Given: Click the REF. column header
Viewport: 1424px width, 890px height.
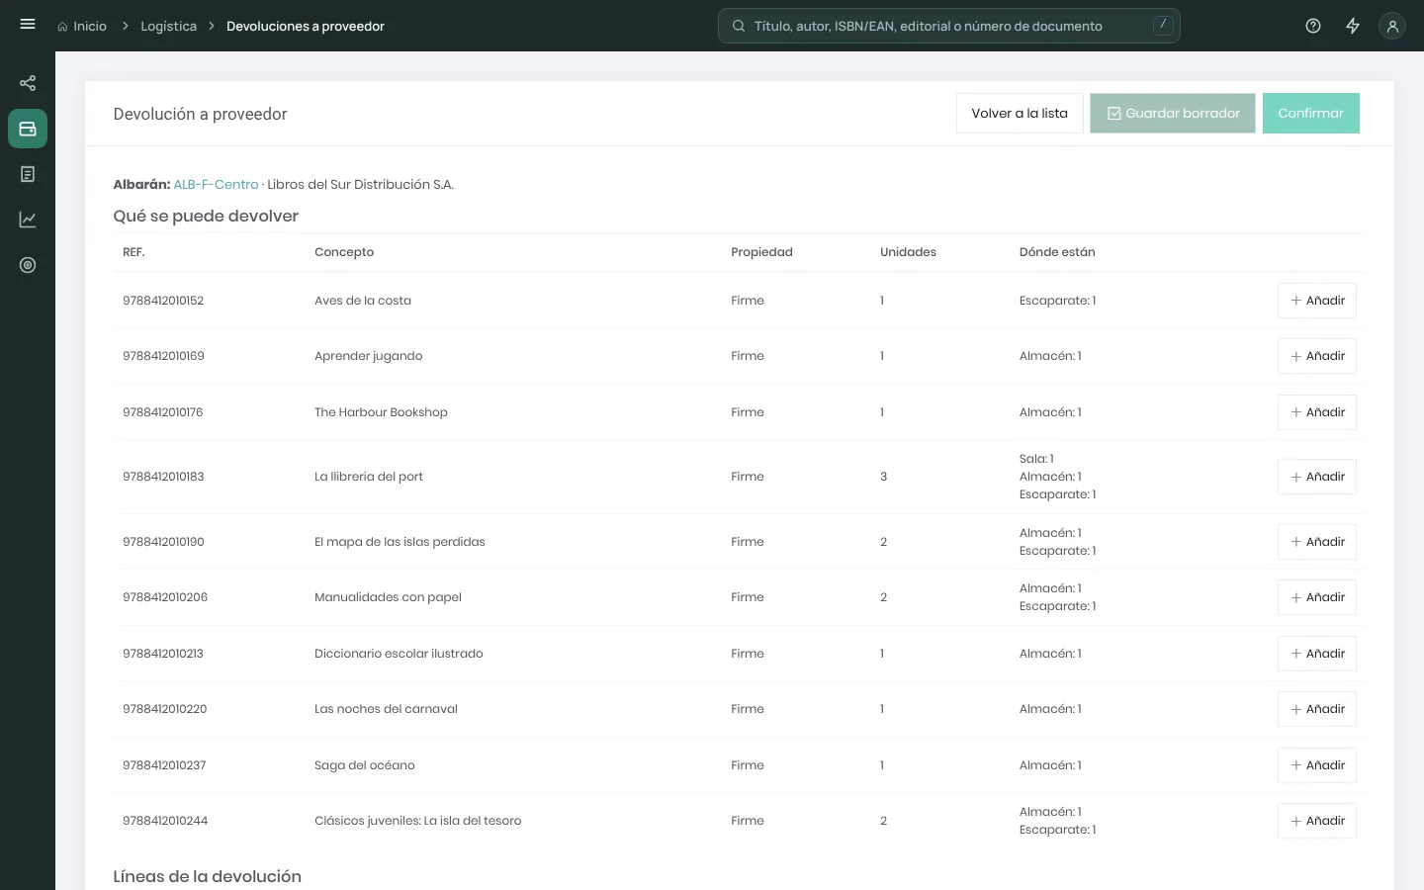Looking at the screenshot, I should [x=133, y=252].
